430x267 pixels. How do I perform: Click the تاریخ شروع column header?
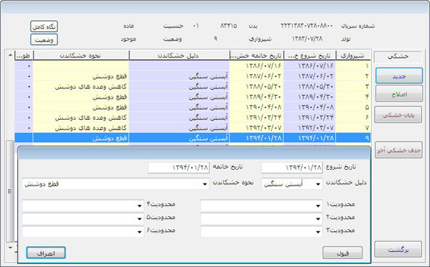pos(309,56)
